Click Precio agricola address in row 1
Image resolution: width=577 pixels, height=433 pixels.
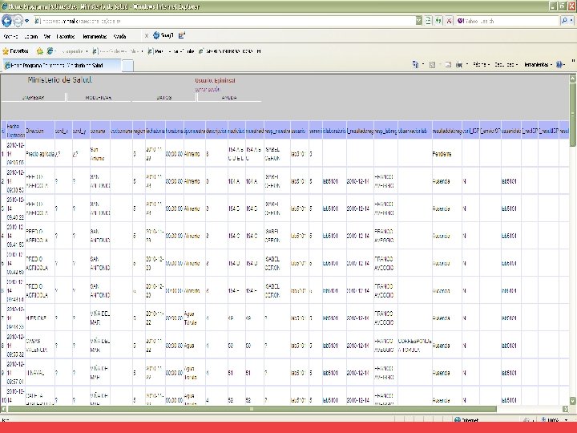(40, 154)
